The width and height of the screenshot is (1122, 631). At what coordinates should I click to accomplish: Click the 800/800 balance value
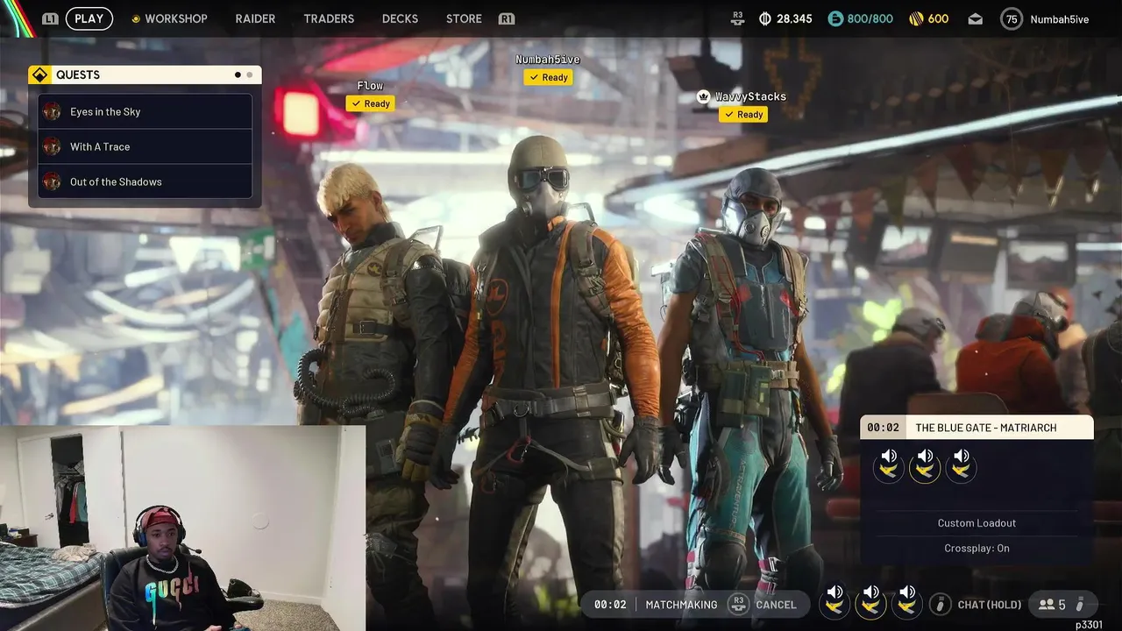[870, 18]
